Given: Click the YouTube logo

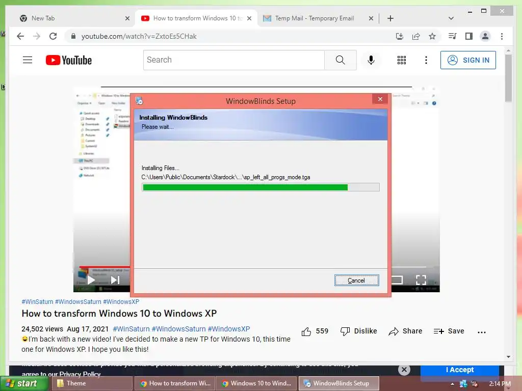Looking at the screenshot, I should [69, 60].
